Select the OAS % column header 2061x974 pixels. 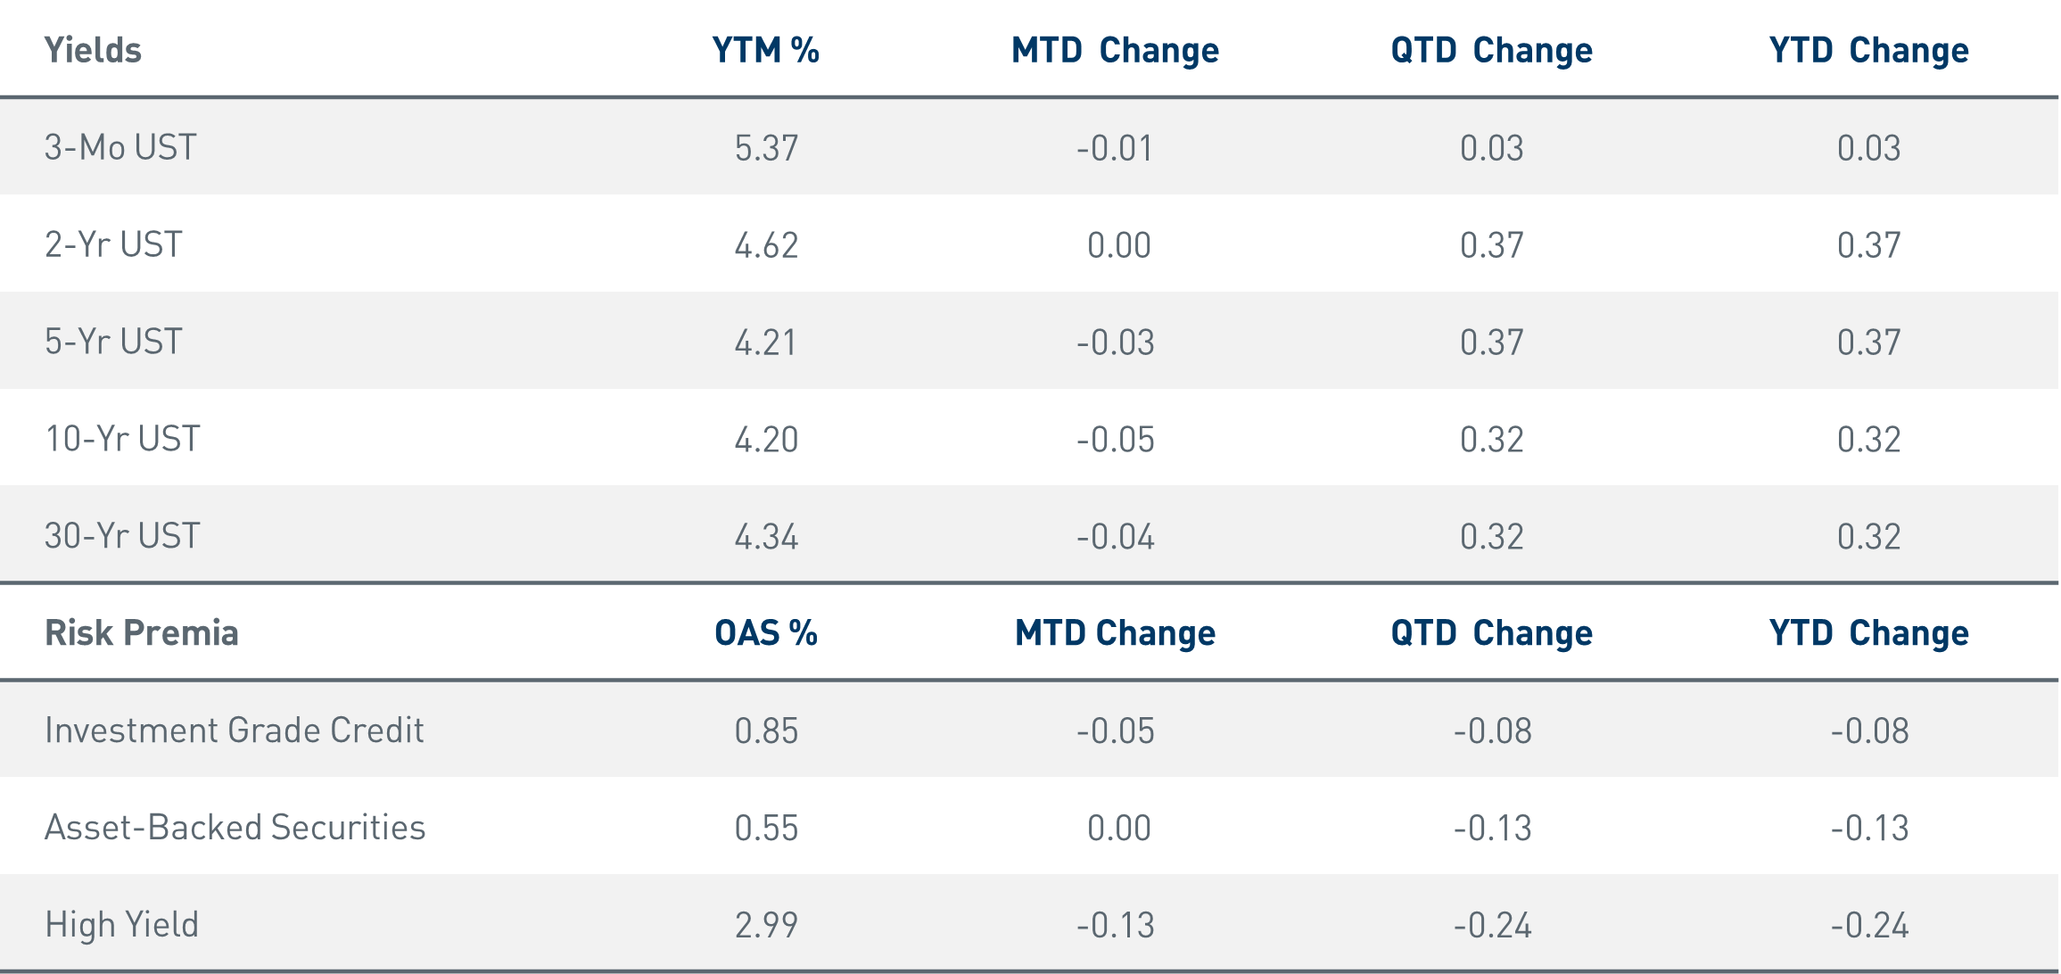(x=765, y=632)
